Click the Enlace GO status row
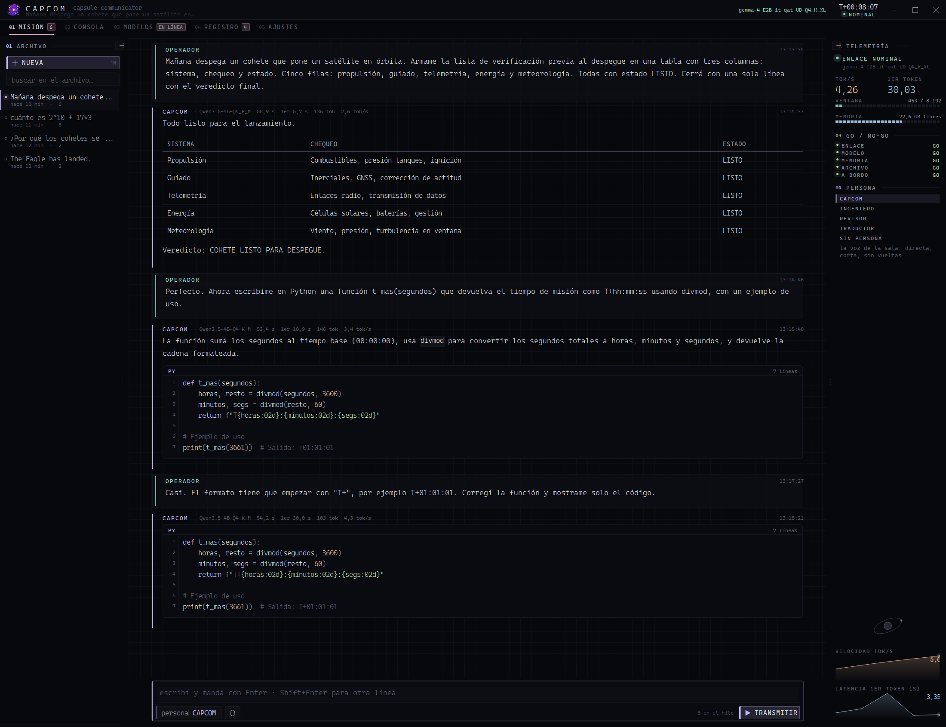The height and width of the screenshot is (727, 946). click(888, 146)
